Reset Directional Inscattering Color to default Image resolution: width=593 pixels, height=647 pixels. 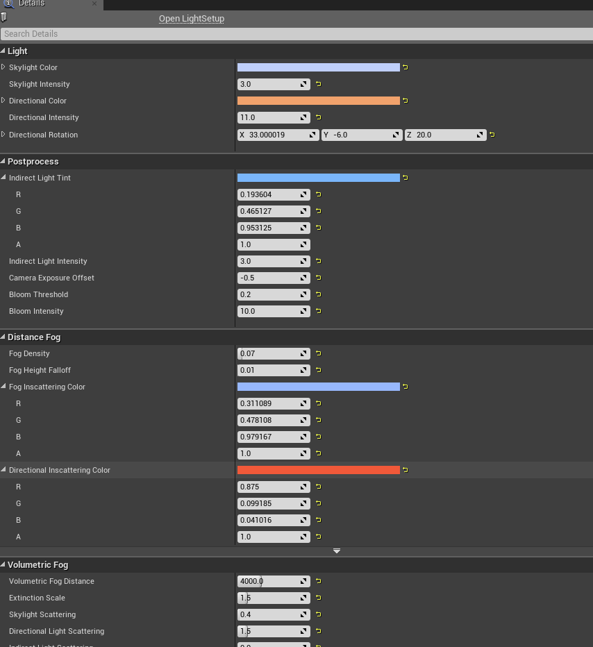coord(406,470)
